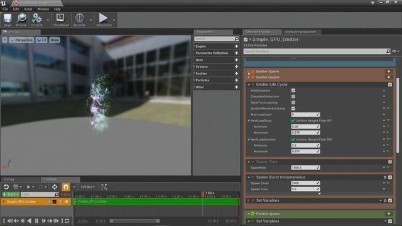Switch to the Attribute Spreadsheet tab
This screenshot has height=226, width=402.
click(x=300, y=32)
